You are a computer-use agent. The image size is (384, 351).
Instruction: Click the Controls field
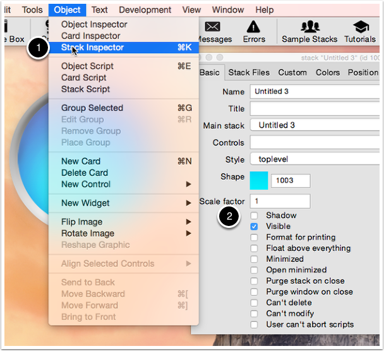click(x=315, y=143)
